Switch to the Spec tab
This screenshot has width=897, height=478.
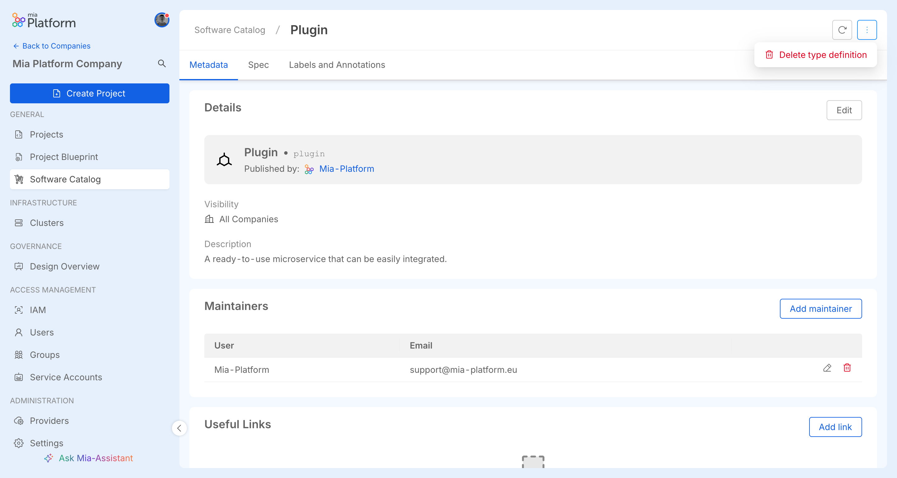tap(259, 65)
